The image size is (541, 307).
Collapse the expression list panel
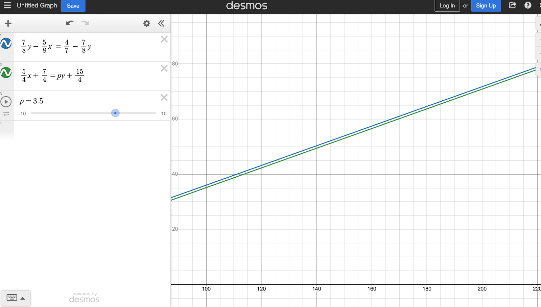coord(161,23)
